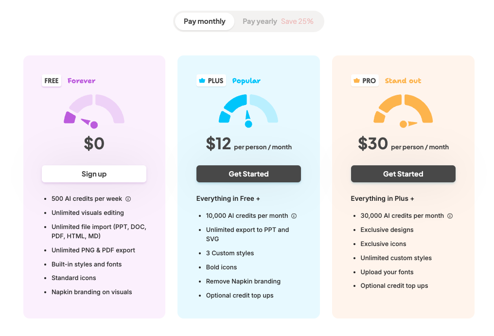Click the blue gauge illustration in the Plus plan
494x336 pixels.
248,111
